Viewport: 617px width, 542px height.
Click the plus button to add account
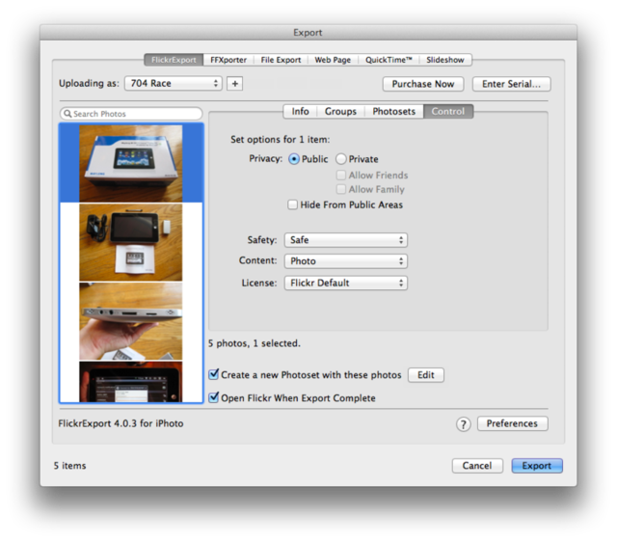234,84
